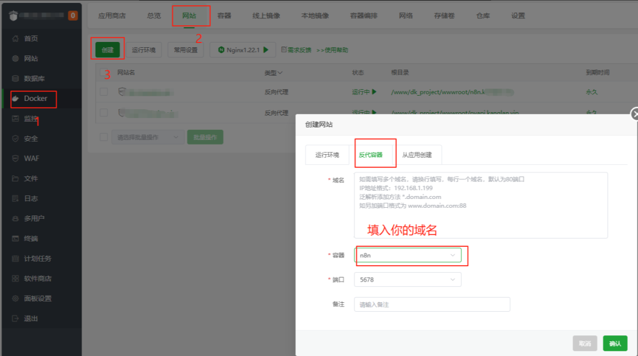The width and height of the screenshot is (638, 356).
Task: Click 反向代理 type in the first row
Action: (276, 92)
